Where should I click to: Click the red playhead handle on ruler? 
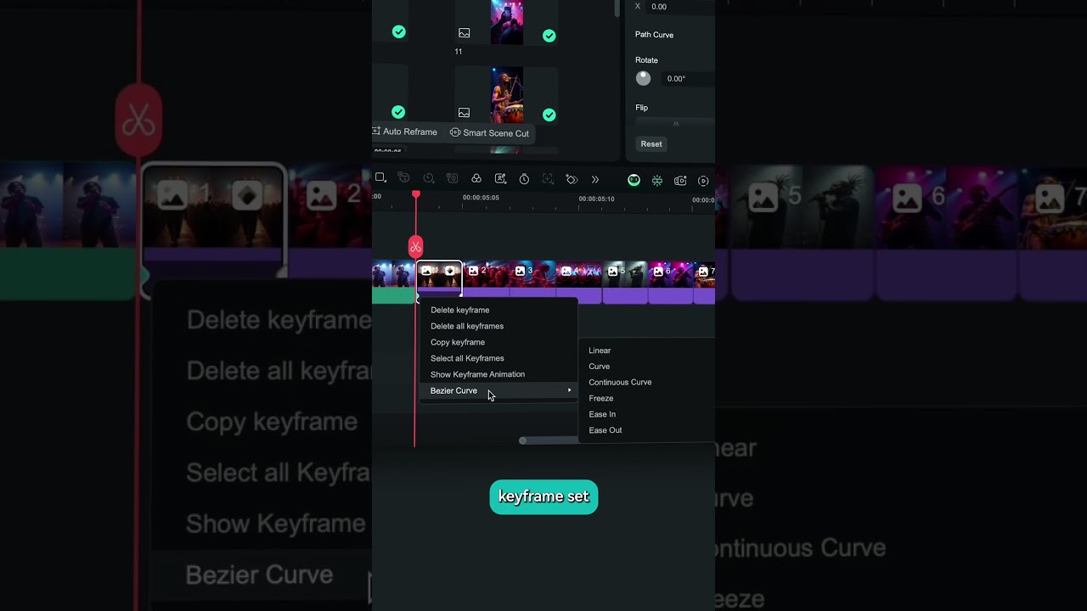(416, 195)
